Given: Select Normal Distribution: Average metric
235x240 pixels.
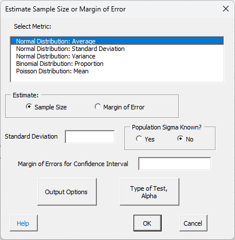Looking at the screenshot, I should [x=117, y=41].
